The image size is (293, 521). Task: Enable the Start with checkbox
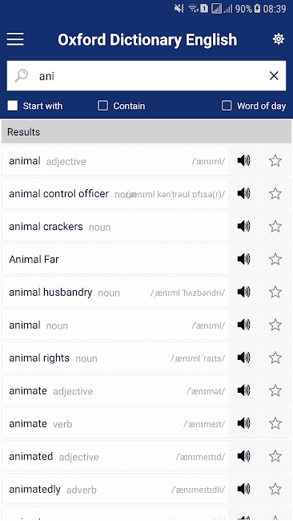click(x=13, y=106)
